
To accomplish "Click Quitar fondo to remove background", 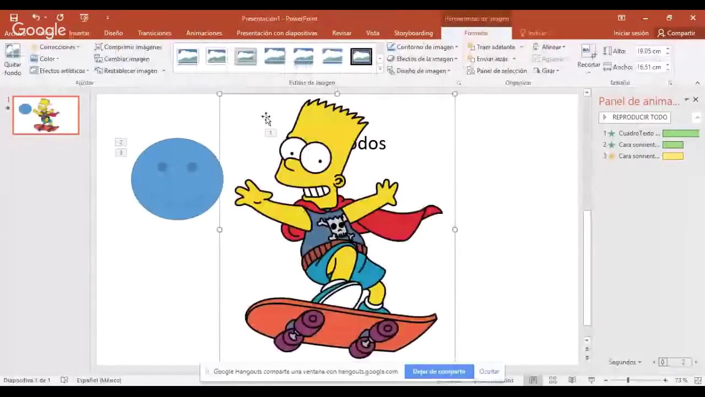I will [x=12, y=61].
